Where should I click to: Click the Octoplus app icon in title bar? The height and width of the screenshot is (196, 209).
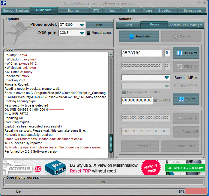(4, 3)
